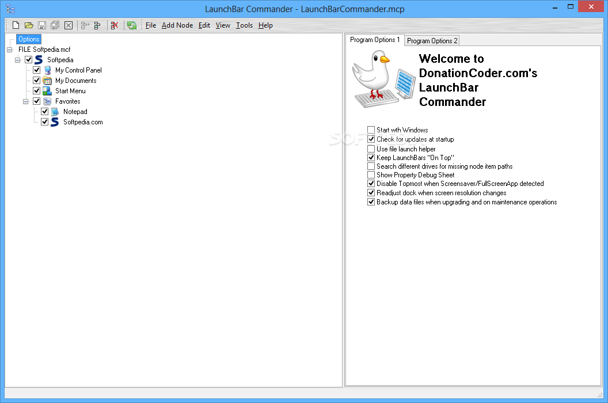The width and height of the screenshot is (608, 403).
Task: Select FILE Softpedia.mcf tree item
Action: coord(44,50)
